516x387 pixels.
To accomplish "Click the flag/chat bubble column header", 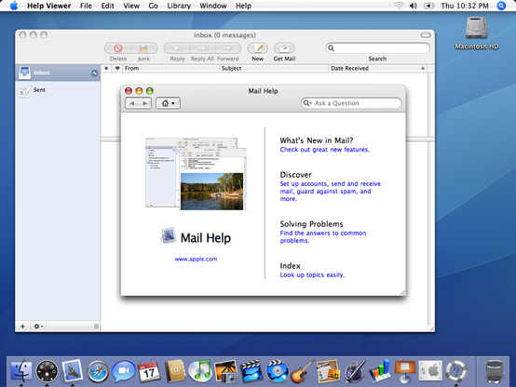I will [117, 69].
